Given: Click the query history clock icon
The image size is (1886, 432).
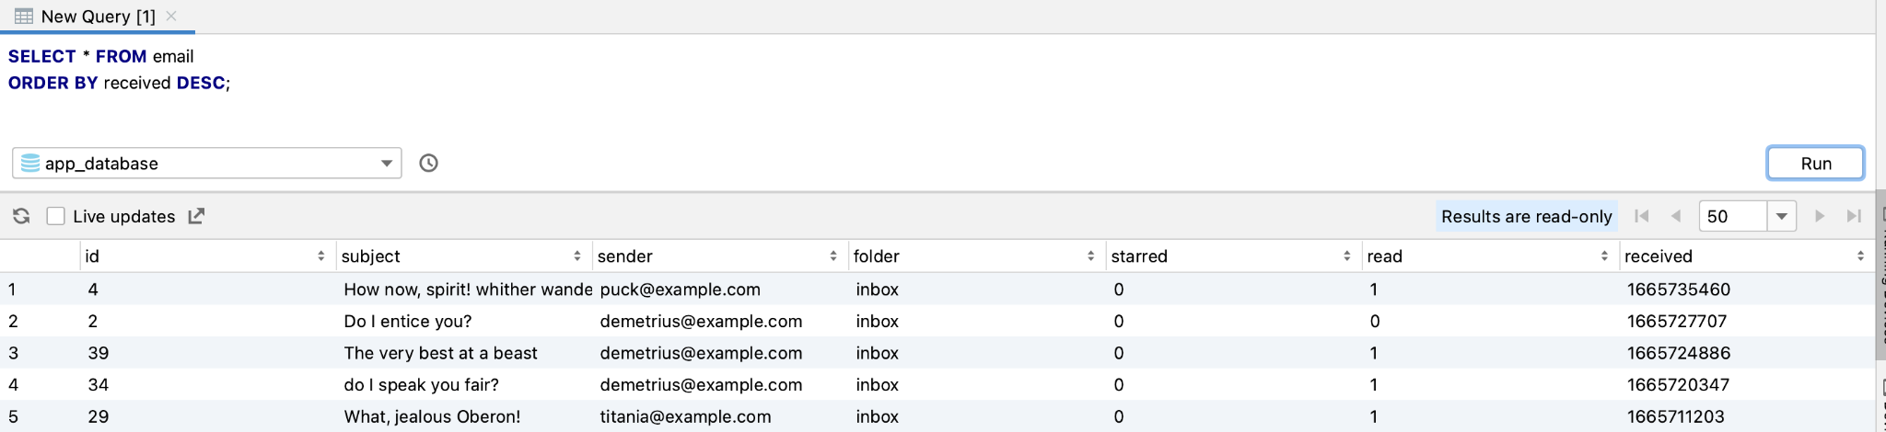Looking at the screenshot, I should (428, 164).
